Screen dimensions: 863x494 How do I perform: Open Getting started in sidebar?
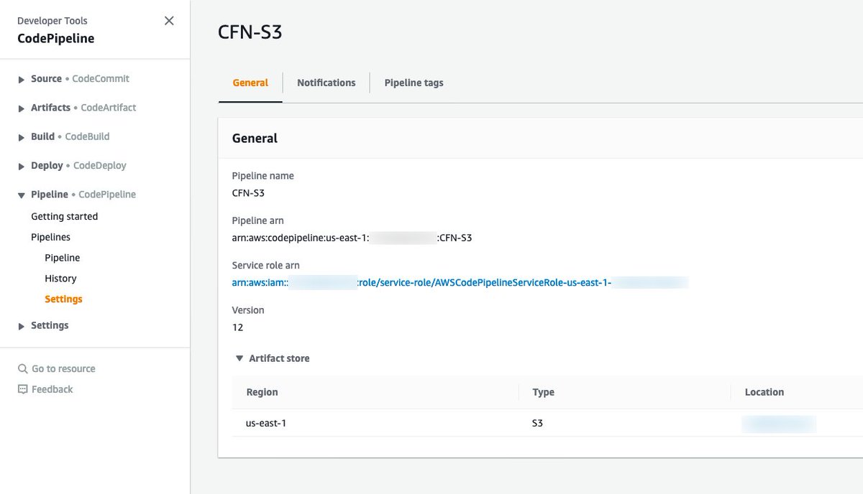[64, 216]
